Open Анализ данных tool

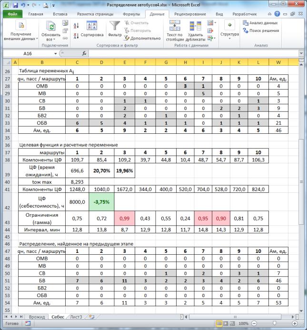(x=260, y=23)
